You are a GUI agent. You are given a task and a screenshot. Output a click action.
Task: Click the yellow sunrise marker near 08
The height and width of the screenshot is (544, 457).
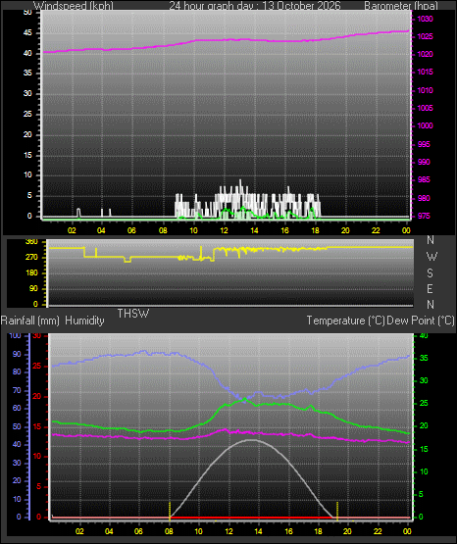170,511
